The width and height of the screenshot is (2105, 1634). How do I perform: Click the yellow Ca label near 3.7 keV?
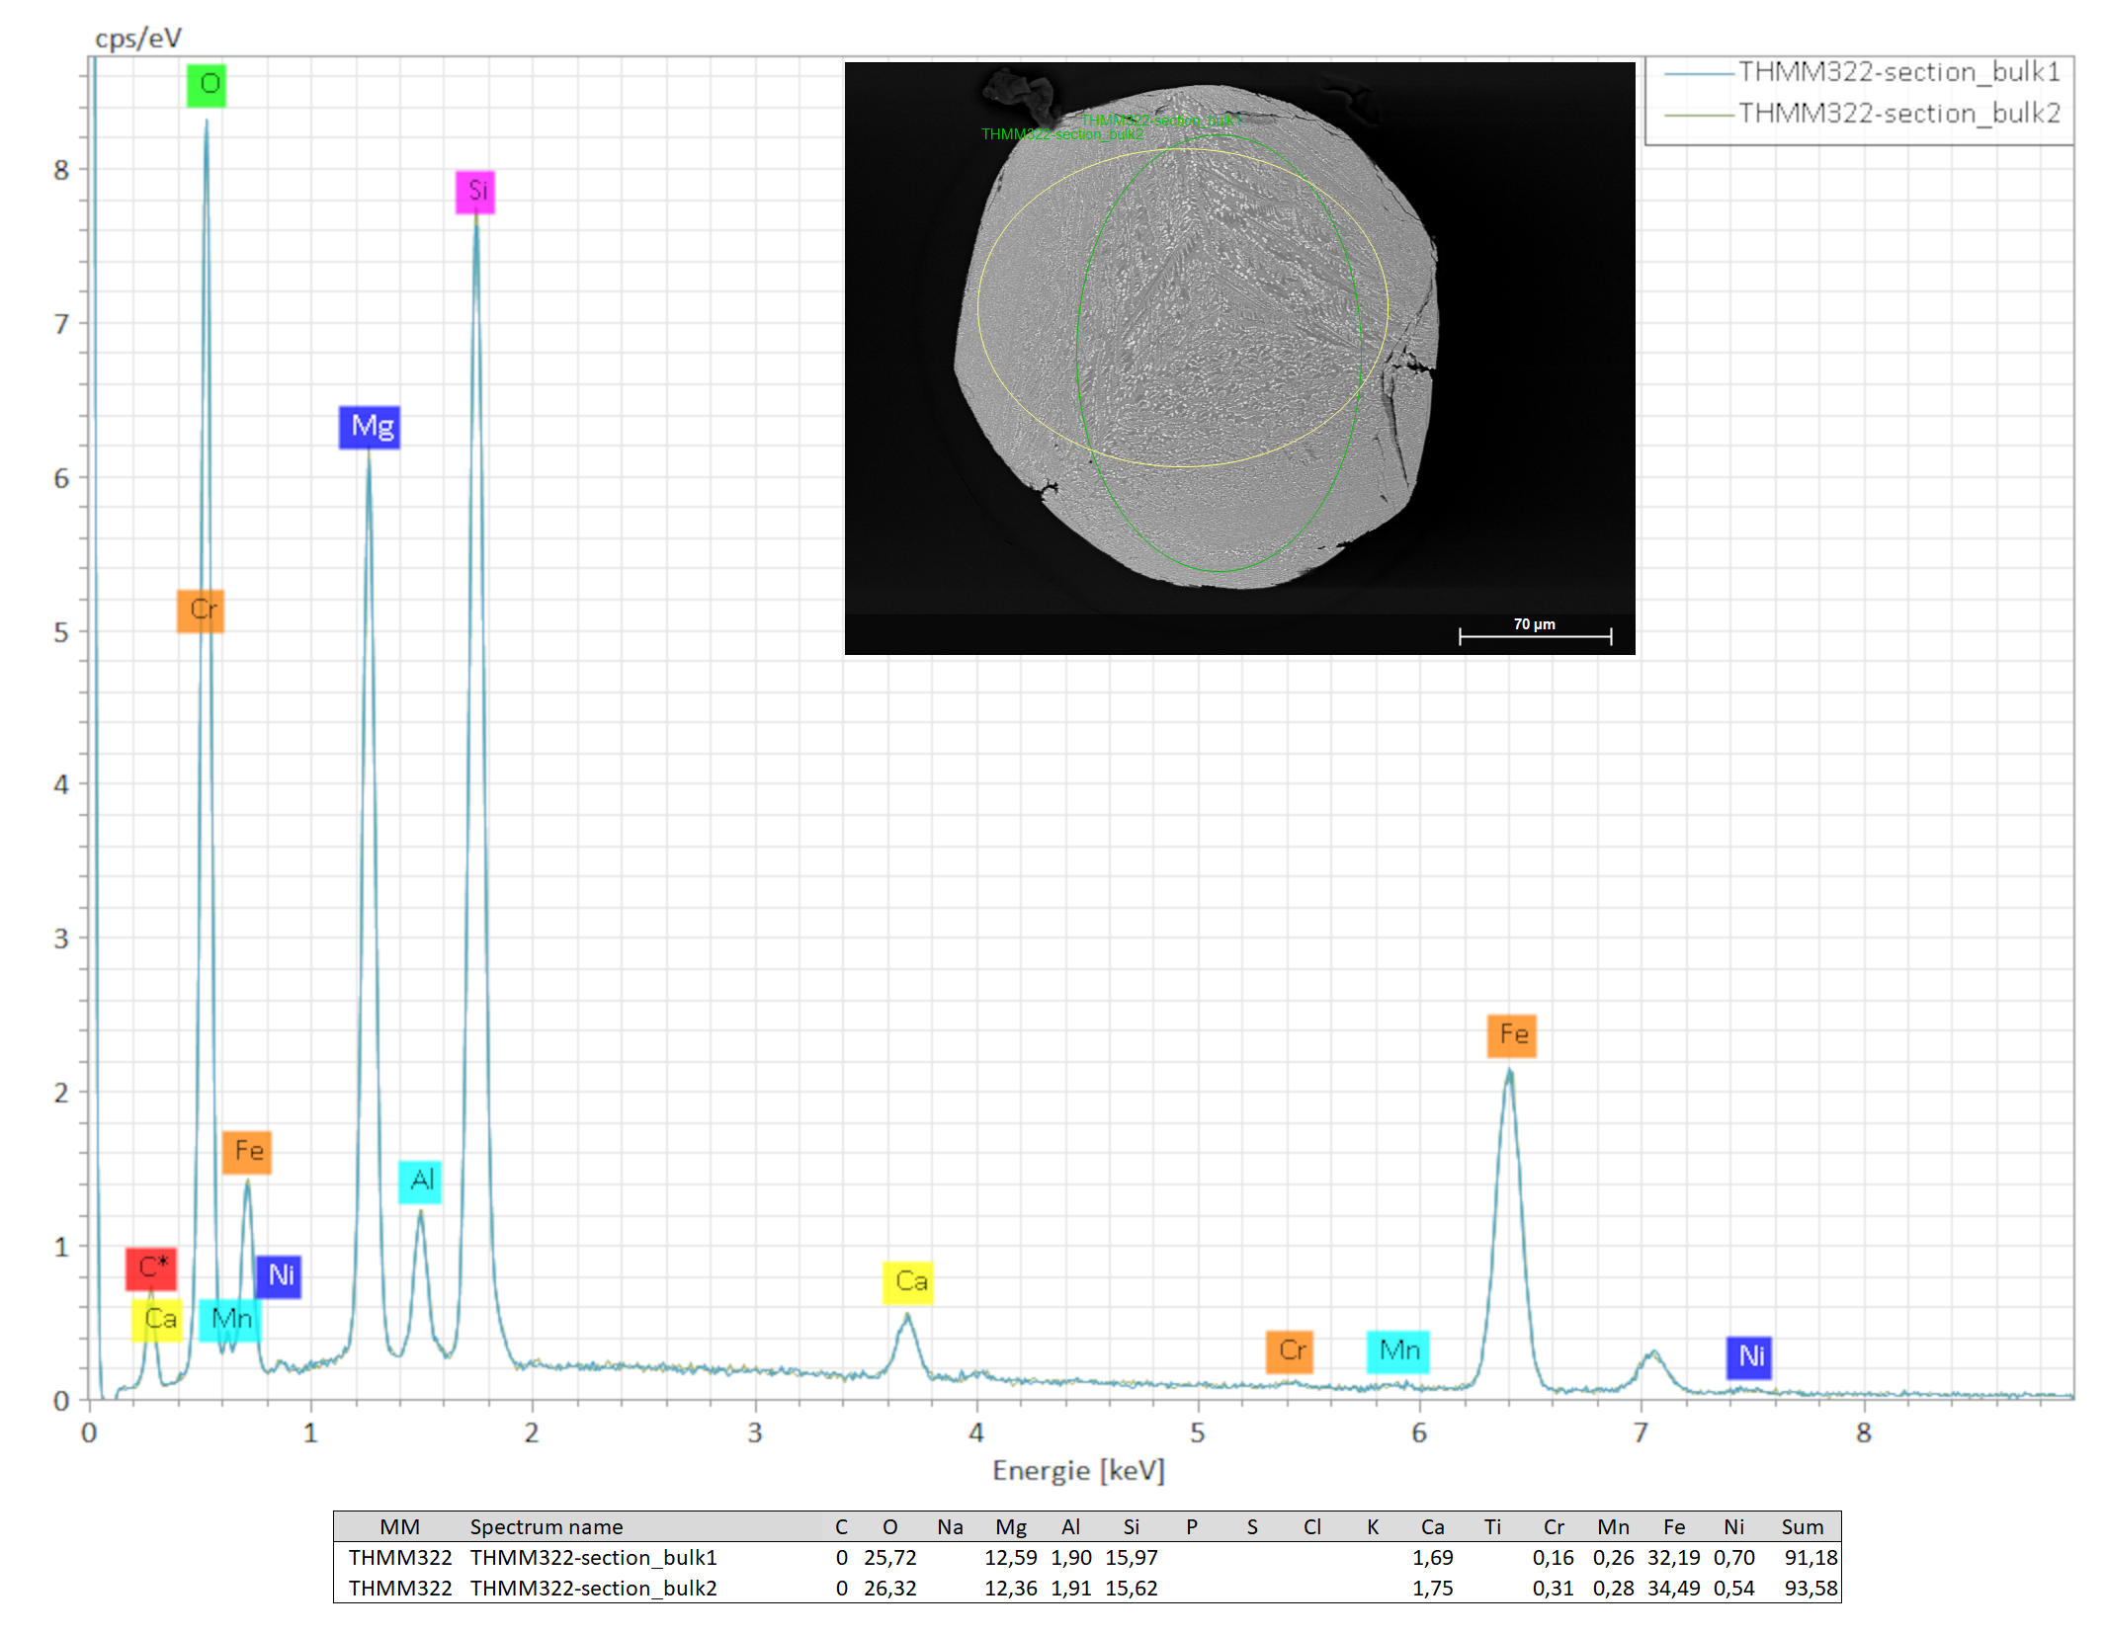(908, 1282)
